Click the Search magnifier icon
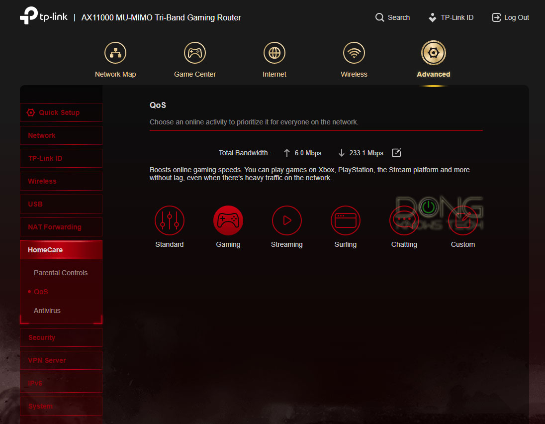This screenshot has height=424, width=545. (379, 17)
